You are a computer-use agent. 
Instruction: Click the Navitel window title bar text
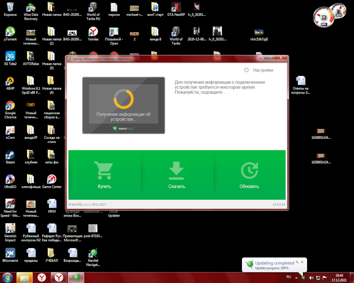102,59
